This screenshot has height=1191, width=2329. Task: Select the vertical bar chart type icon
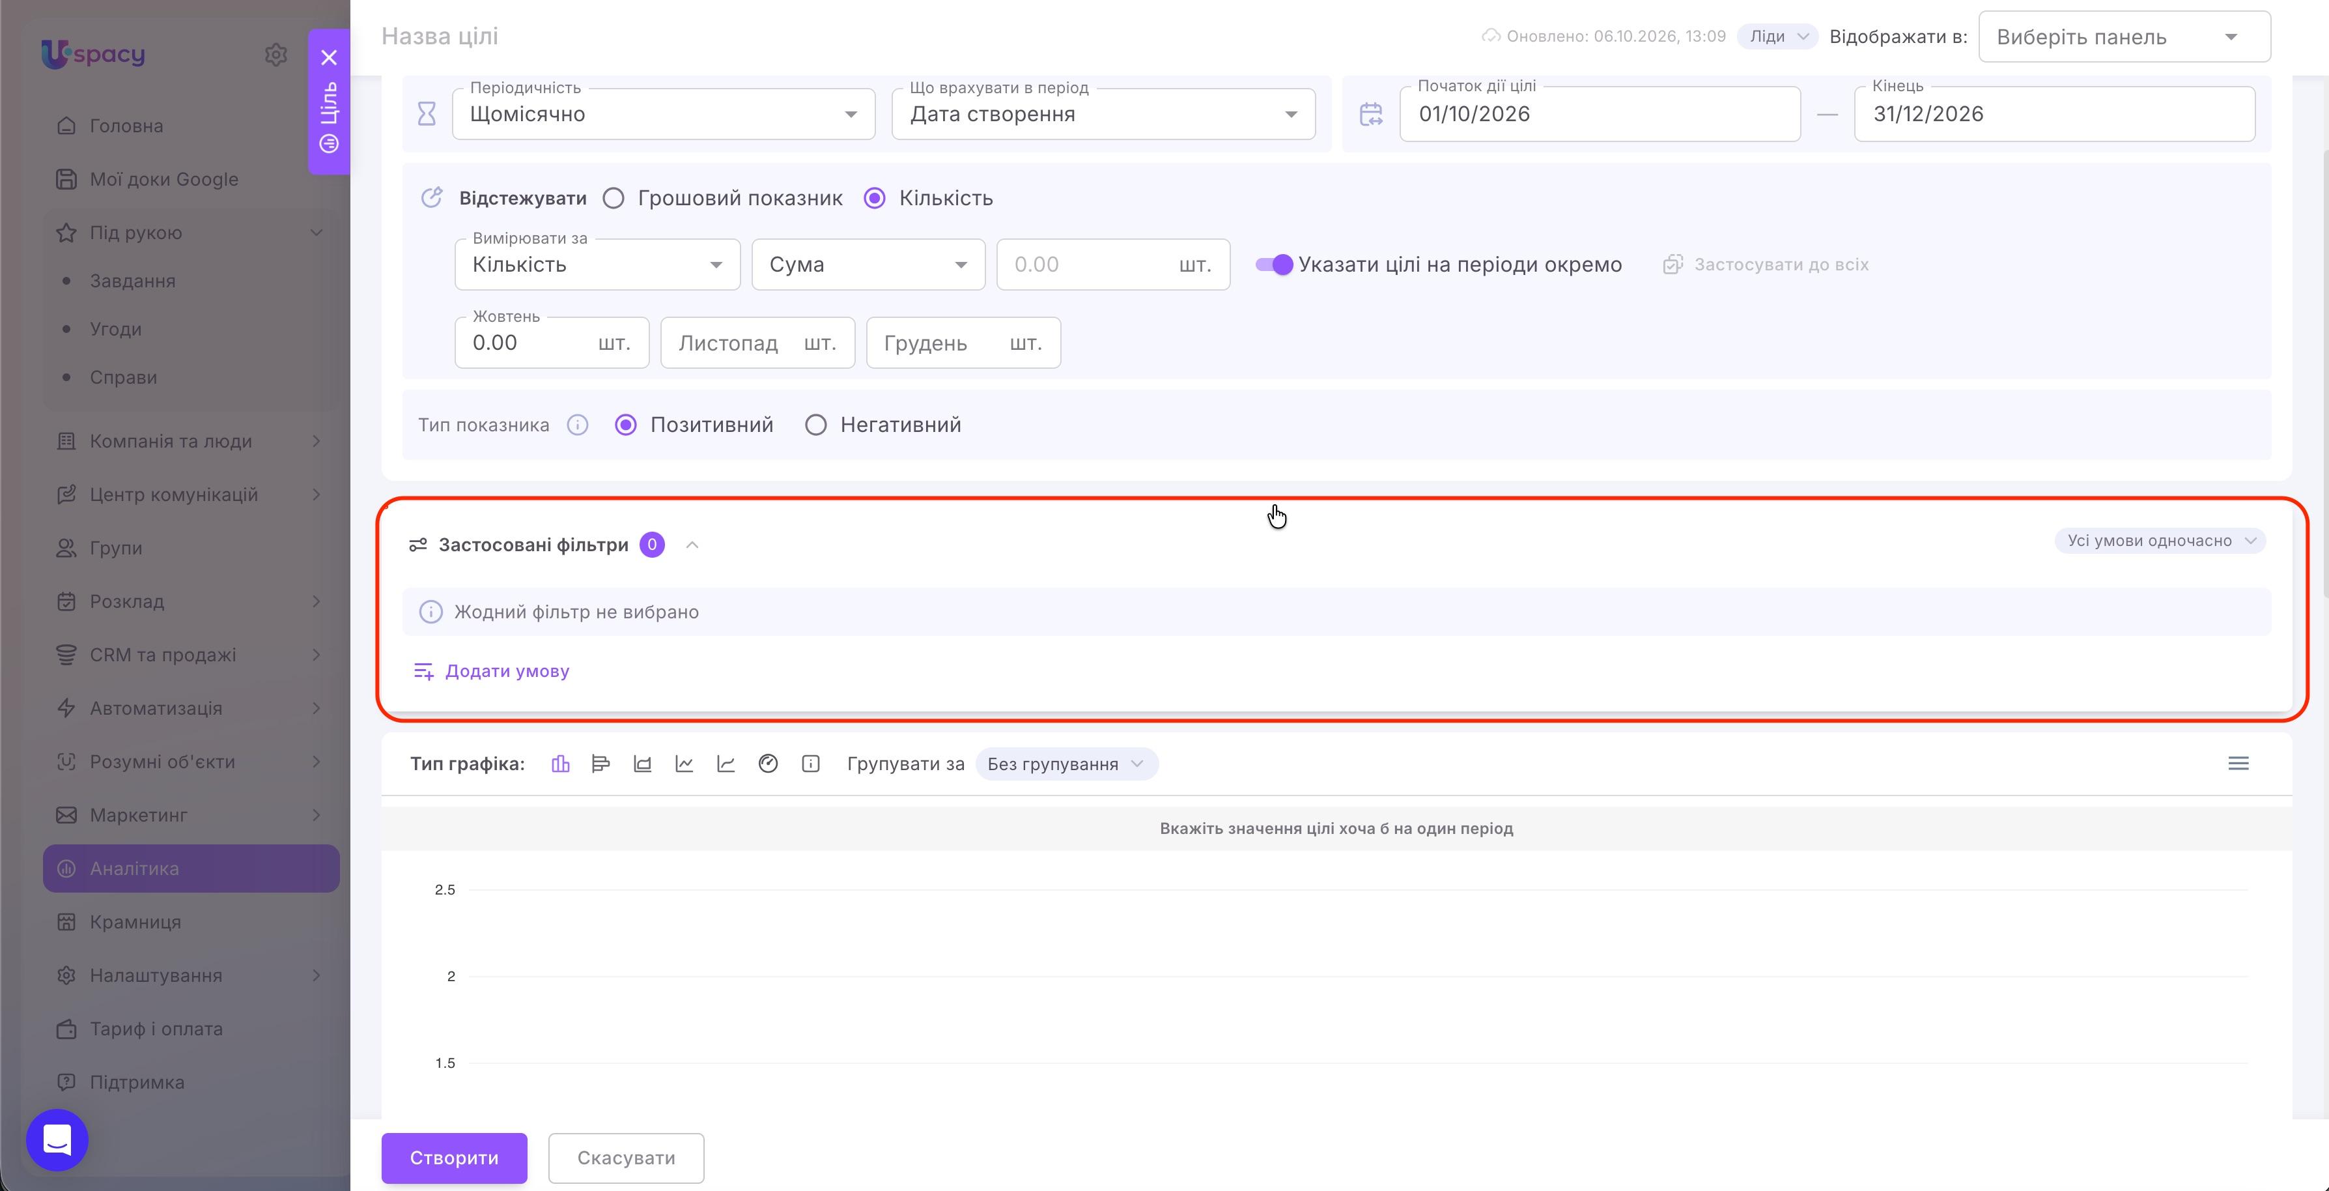(x=561, y=764)
